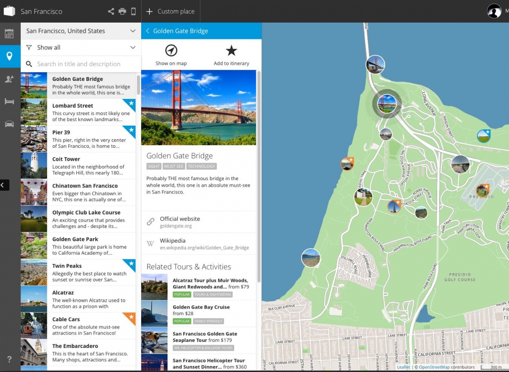
Task: Focus the Search in title and description field
Action: tap(83, 64)
